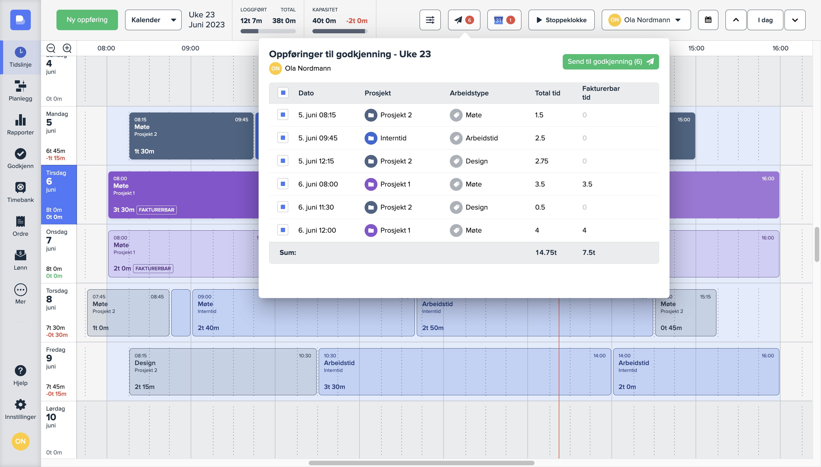Toggle checkbox for 5. juni 12:15 entry
The height and width of the screenshot is (467, 821).
[x=283, y=161]
